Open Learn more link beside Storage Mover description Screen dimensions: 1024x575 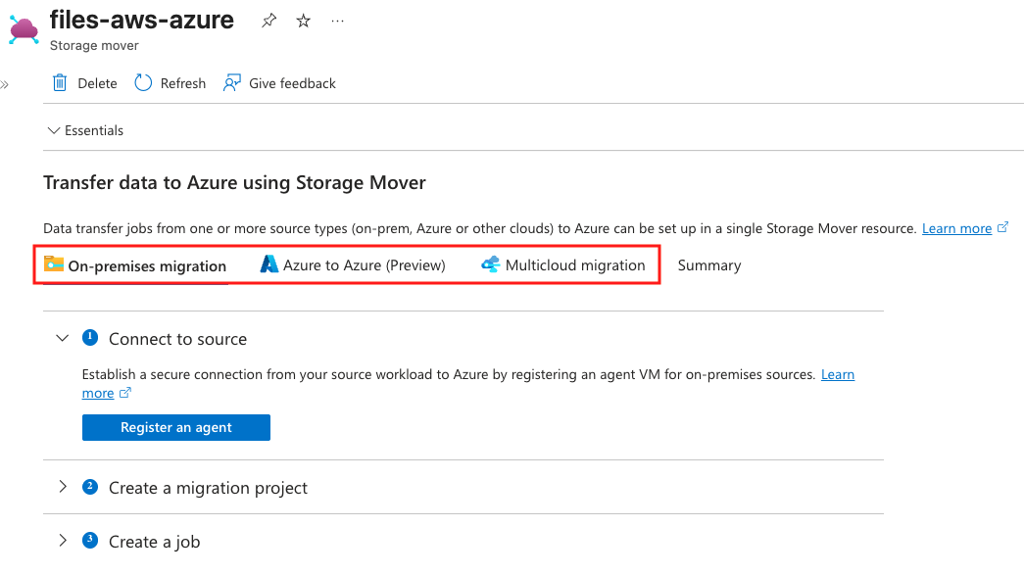(x=956, y=228)
